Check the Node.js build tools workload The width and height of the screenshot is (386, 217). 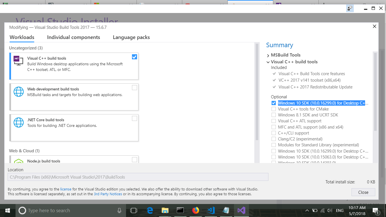135,160
